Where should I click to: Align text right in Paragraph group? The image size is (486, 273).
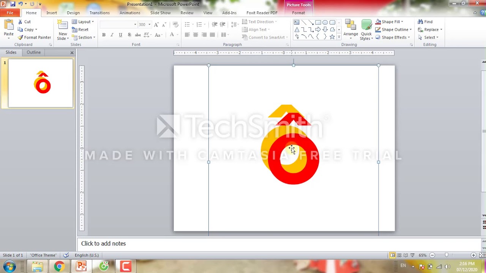204,35
